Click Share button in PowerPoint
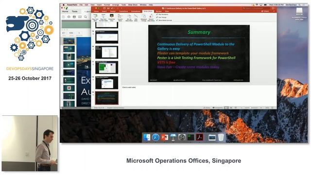The height and width of the screenshot is (175, 311). pyautogui.click(x=265, y=11)
